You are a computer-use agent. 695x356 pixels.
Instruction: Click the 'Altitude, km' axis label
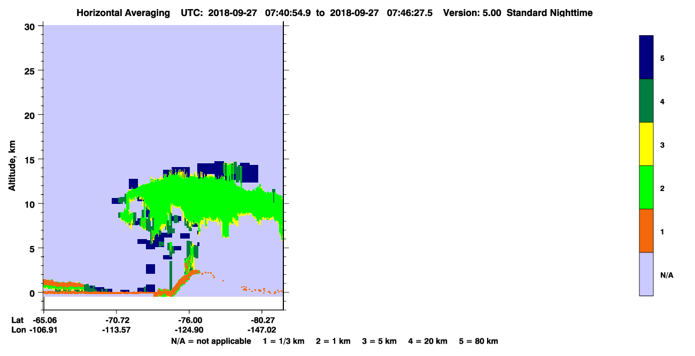pyautogui.click(x=12, y=164)
